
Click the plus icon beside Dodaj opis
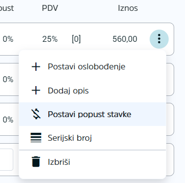point(36,91)
